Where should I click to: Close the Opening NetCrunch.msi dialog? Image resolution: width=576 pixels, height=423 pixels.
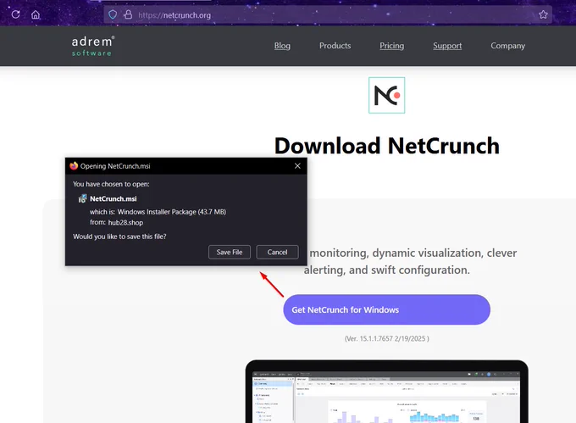(297, 166)
